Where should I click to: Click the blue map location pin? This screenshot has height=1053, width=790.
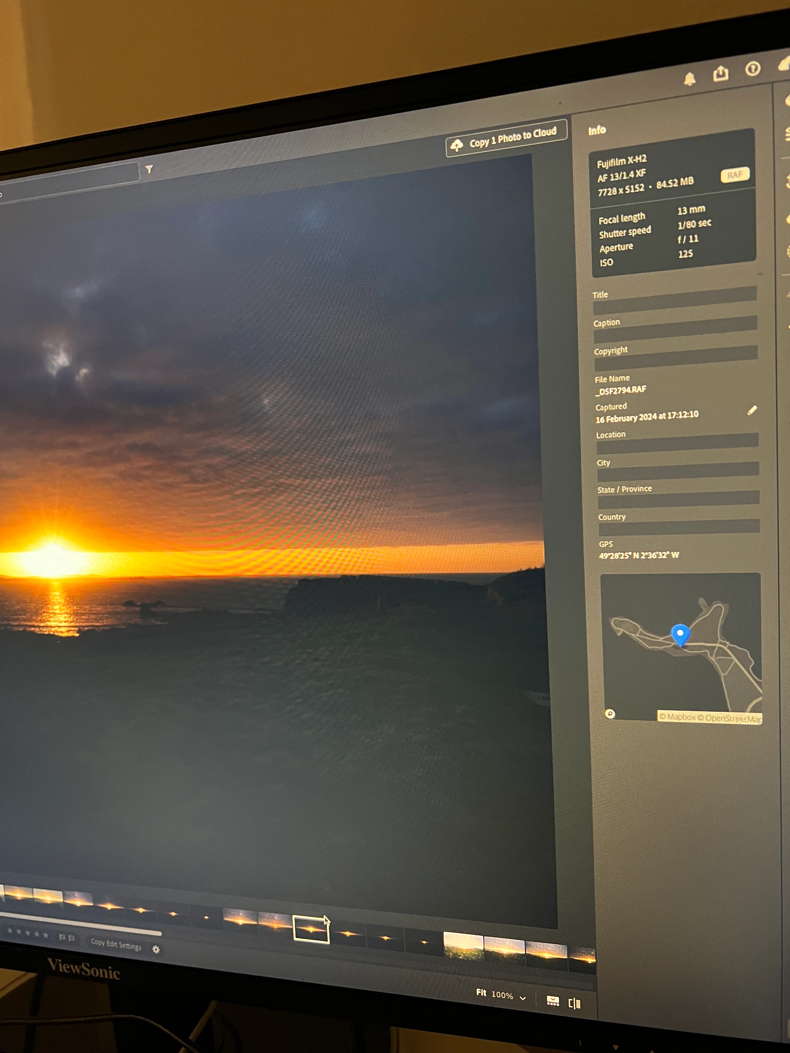point(680,634)
